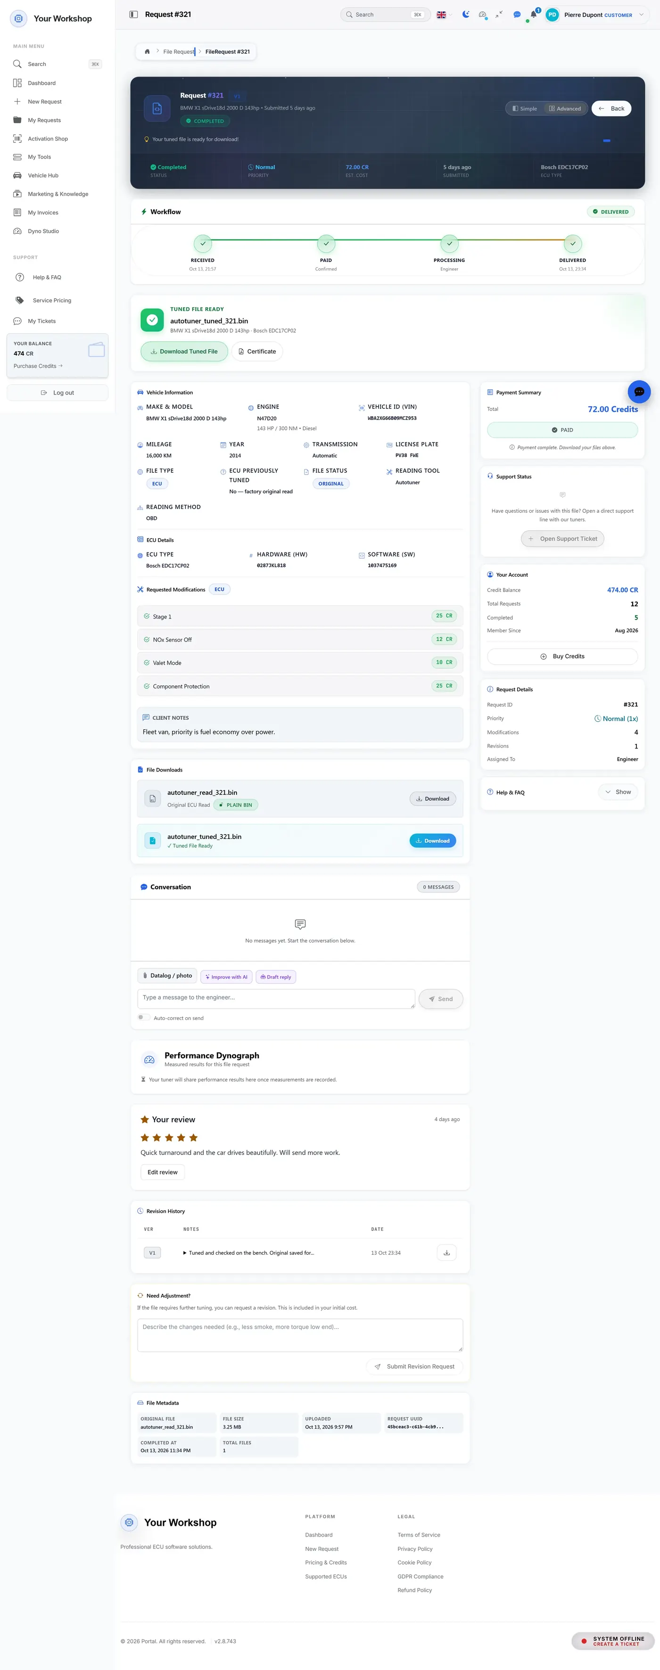This screenshot has width=660, height=1670.
Task: Click the Performance Dynograph gauge icon
Action: pos(149,1059)
